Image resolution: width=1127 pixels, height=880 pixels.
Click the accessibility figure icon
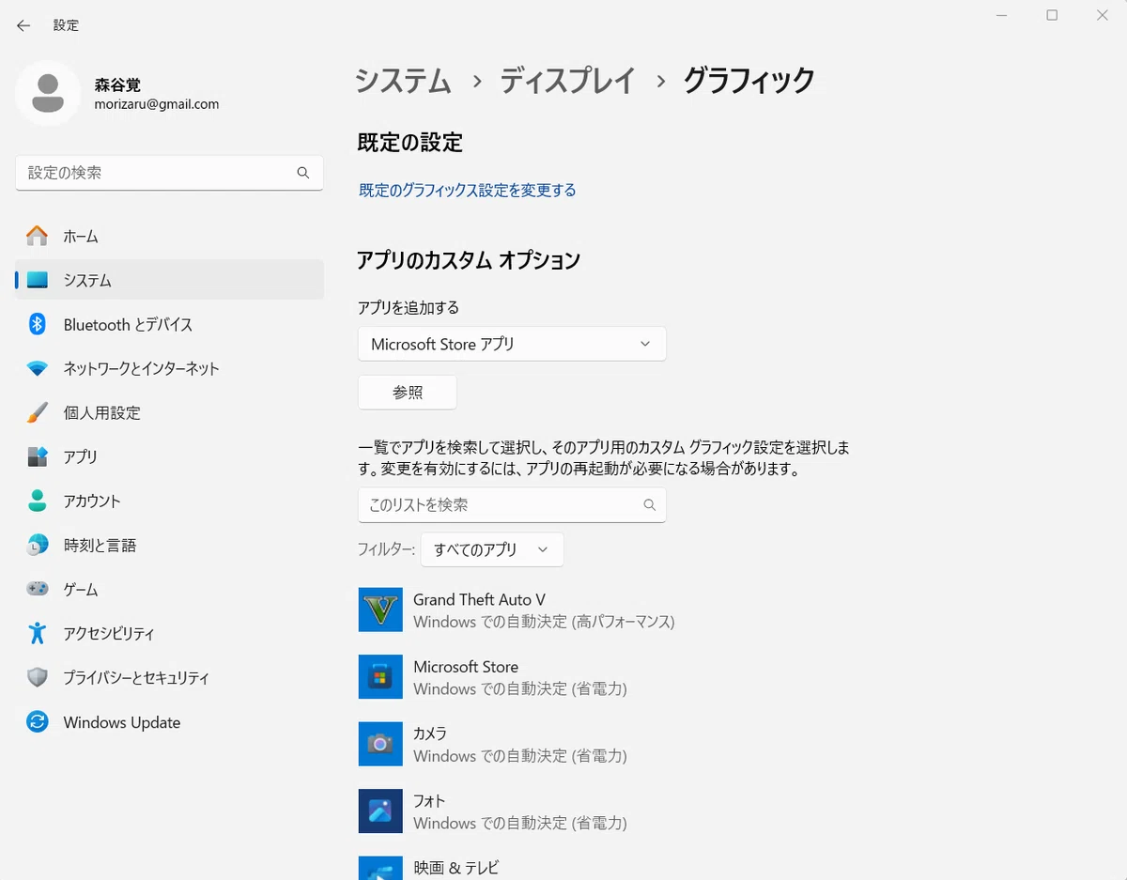37,633
